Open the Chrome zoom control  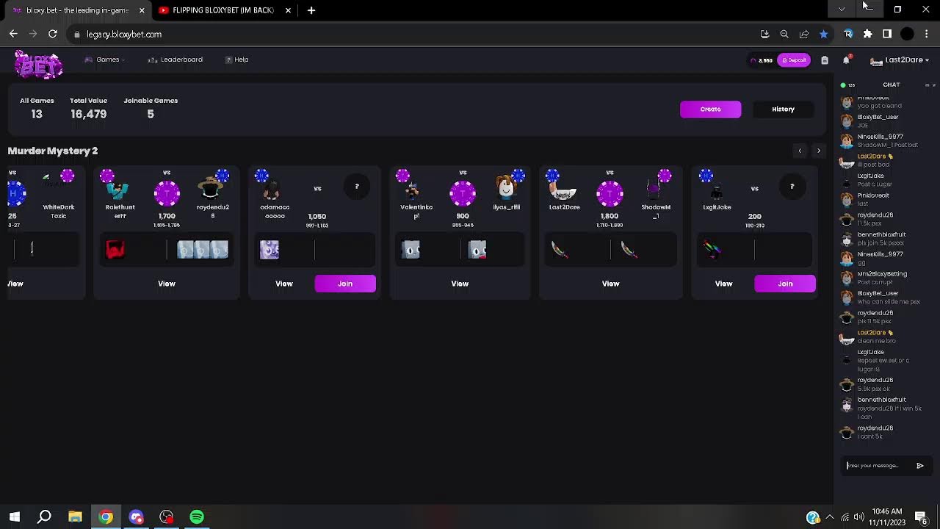784,34
